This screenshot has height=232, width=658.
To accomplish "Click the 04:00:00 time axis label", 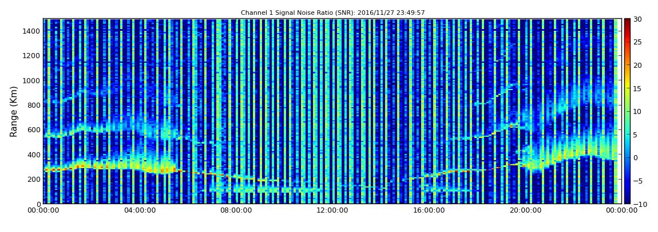I will point(140,211).
